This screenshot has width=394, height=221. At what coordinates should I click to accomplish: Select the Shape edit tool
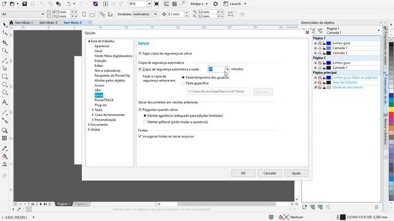point(4,33)
